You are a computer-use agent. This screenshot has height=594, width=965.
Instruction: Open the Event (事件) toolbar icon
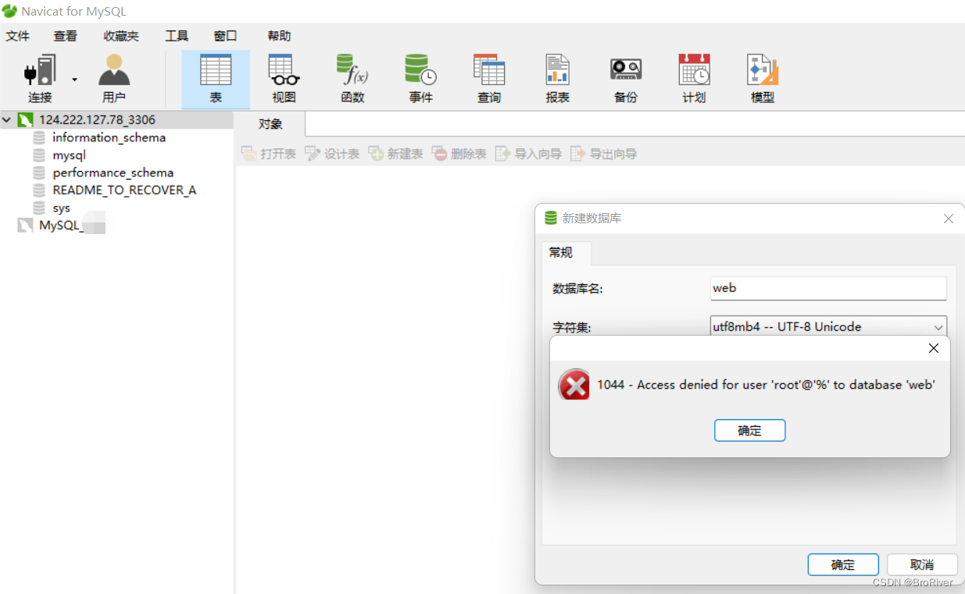pos(420,79)
